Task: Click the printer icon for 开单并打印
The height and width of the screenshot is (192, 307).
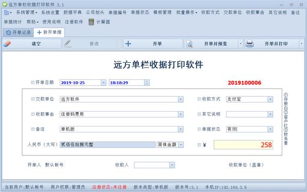Action: coord(250,43)
